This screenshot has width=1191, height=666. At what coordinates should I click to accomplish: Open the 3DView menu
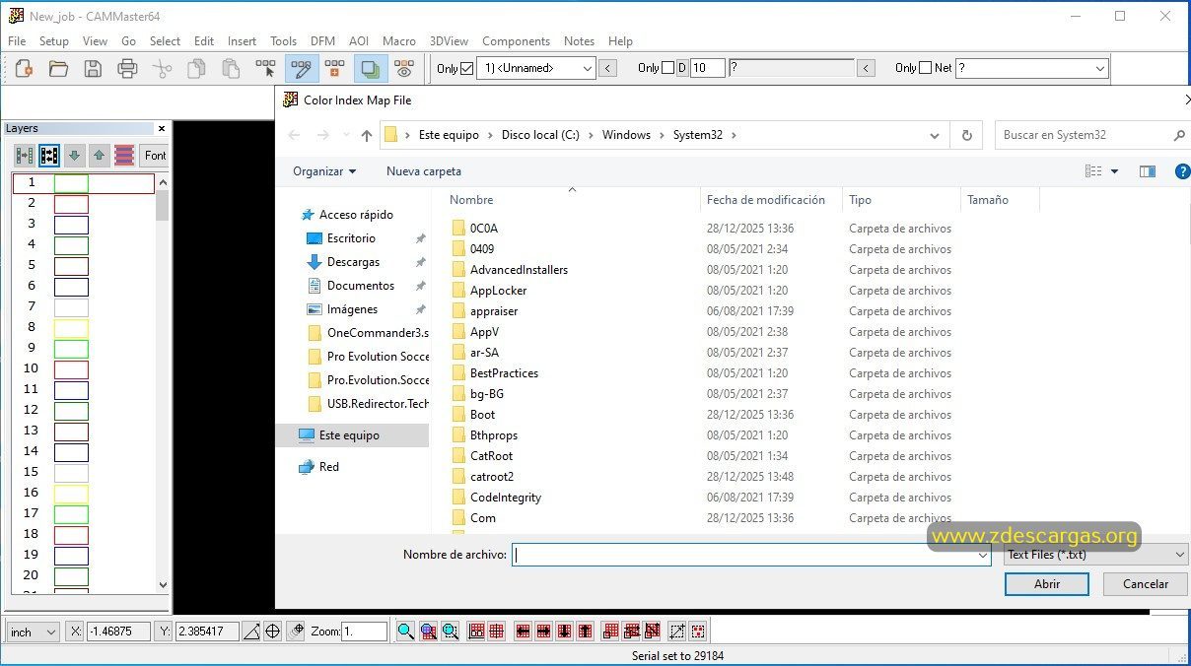[x=449, y=41]
